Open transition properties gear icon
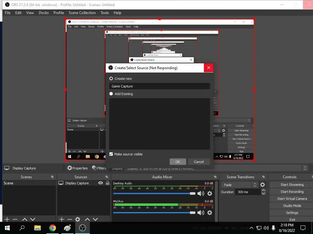 pos(263,185)
